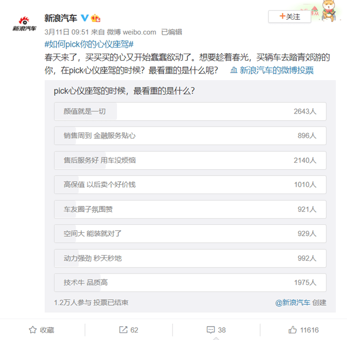Click the repost share icon
The image size is (347, 340).
tap(123, 330)
